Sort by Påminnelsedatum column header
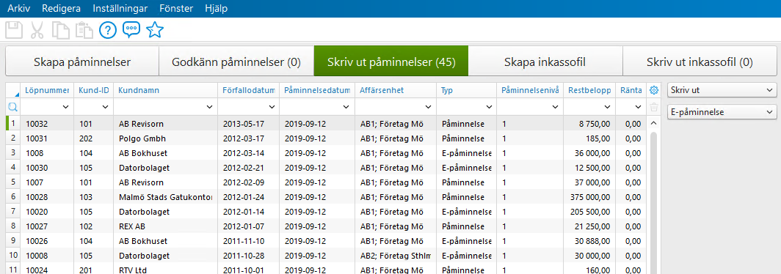The image size is (781, 274). (x=317, y=91)
